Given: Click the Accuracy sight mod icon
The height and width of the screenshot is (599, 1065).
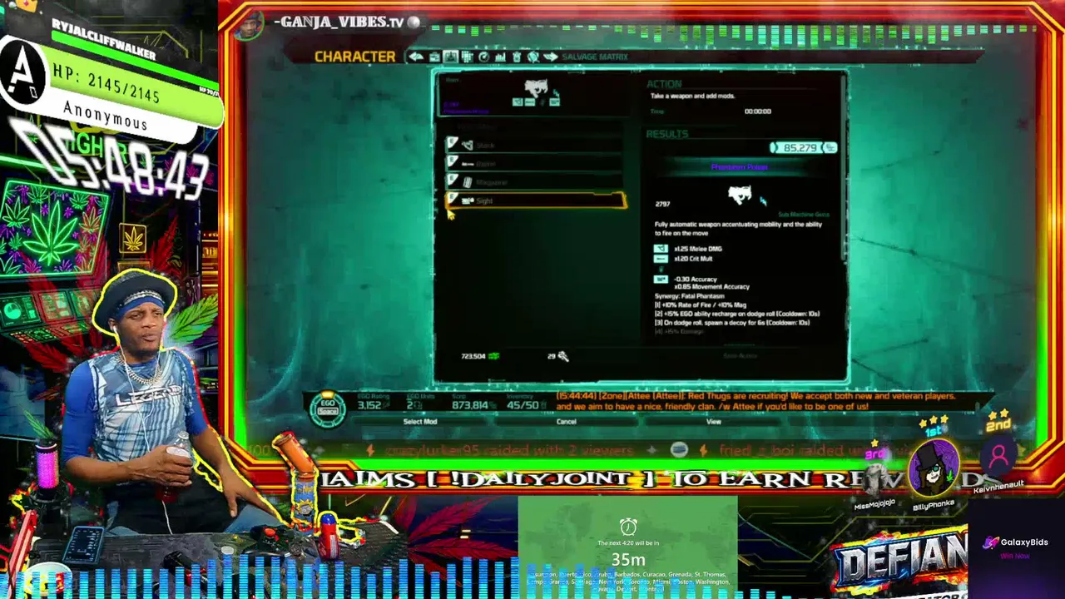Looking at the screenshot, I should (x=661, y=280).
